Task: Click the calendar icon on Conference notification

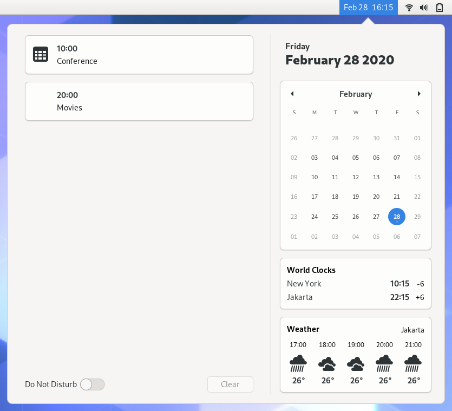Action: (x=41, y=54)
